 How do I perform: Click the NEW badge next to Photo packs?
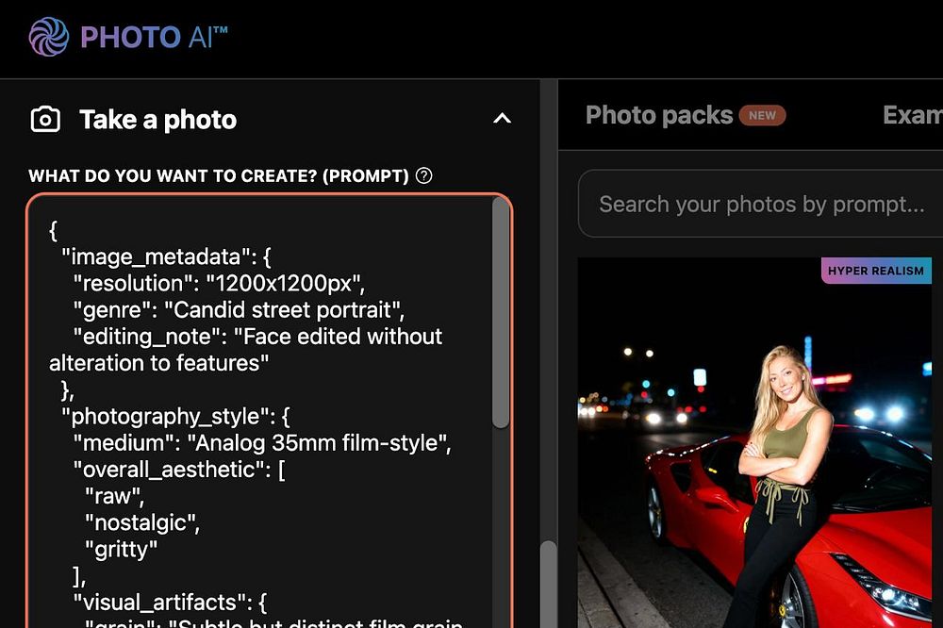(762, 116)
